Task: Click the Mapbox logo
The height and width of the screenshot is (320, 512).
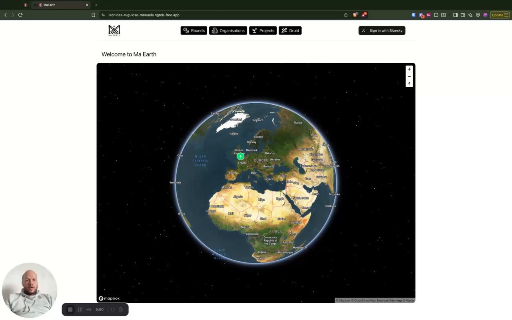Action: 109,298
